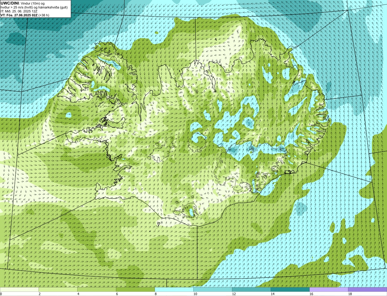Click the '8' label on the wind scale
This screenshot has height=296, width=387.
[x=156, y=294]
